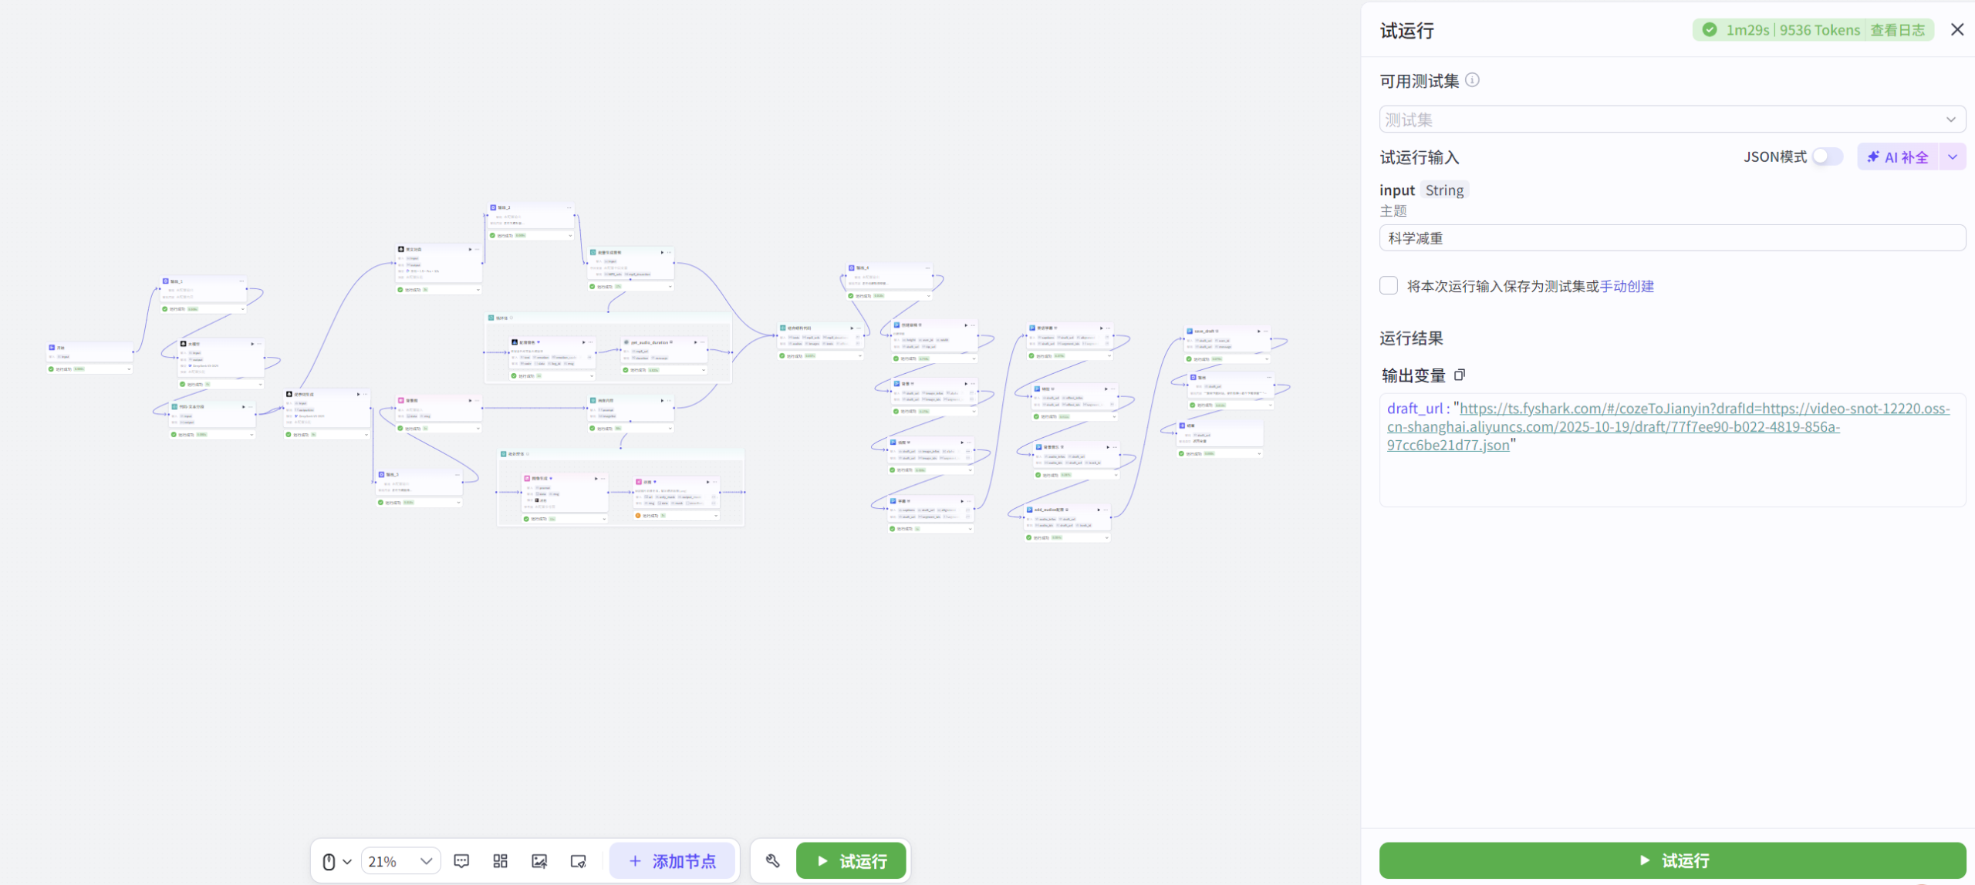The height and width of the screenshot is (885, 1975).
Task: Click the 添加节点 button
Action: pos(672,861)
